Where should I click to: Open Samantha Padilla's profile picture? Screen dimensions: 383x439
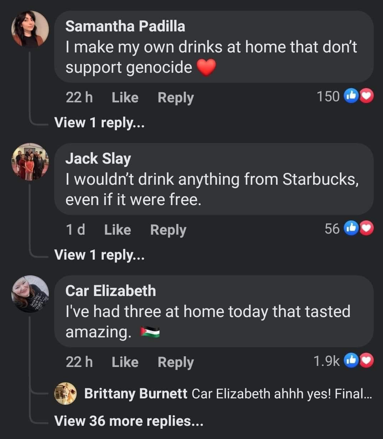pyautogui.click(x=30, y=29)
